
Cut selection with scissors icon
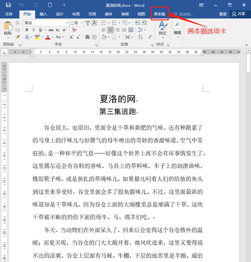(18, 23)
